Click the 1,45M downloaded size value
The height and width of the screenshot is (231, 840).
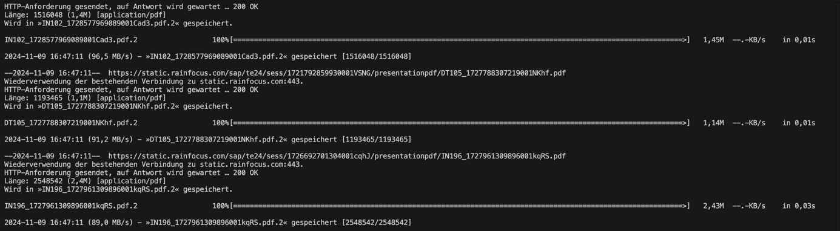(713, 40)
